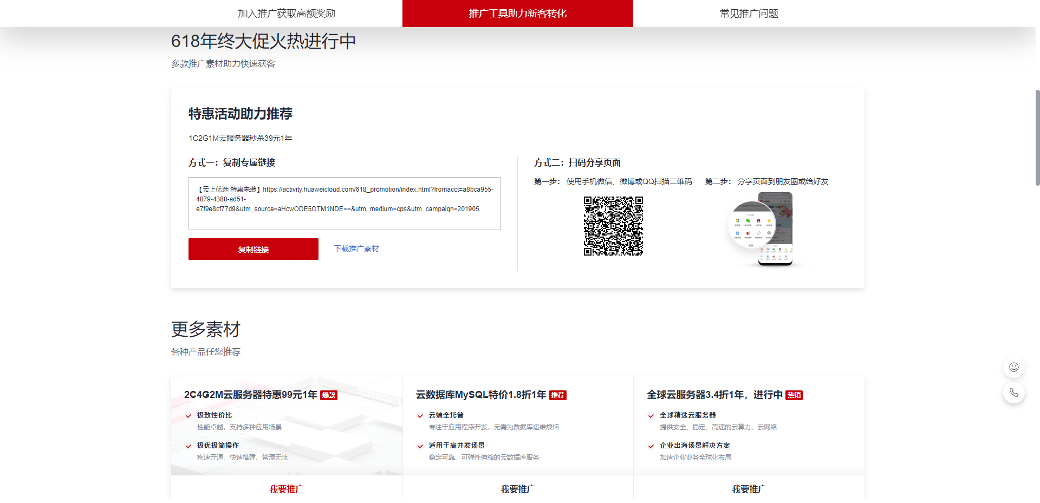
Task: Click the checkmark beside 极优极简操作
Action: tap(188, 446)
